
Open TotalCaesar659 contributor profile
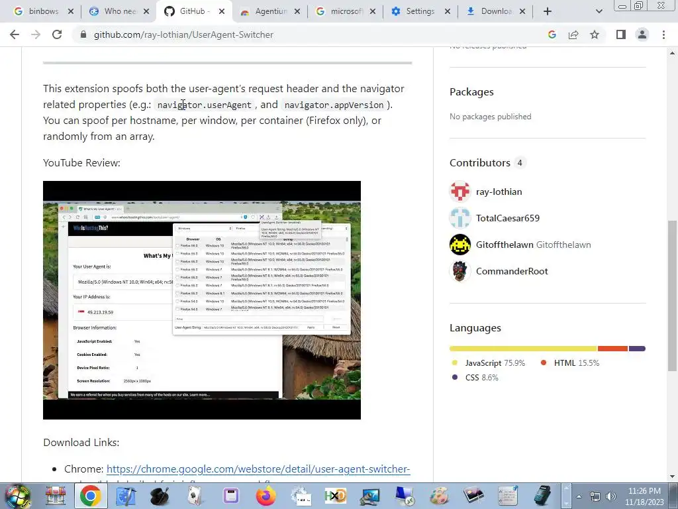coord(508,218)
